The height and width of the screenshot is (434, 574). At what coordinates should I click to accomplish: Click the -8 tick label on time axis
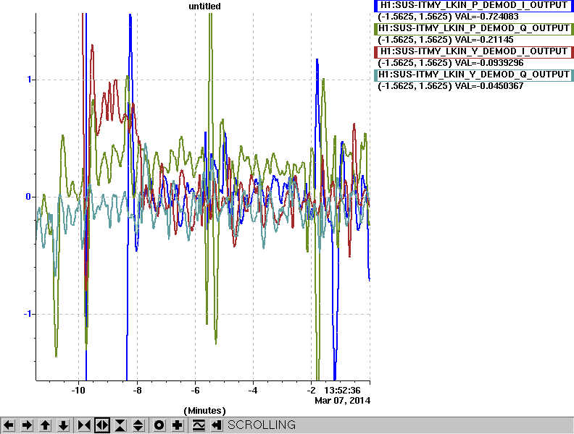137,390
